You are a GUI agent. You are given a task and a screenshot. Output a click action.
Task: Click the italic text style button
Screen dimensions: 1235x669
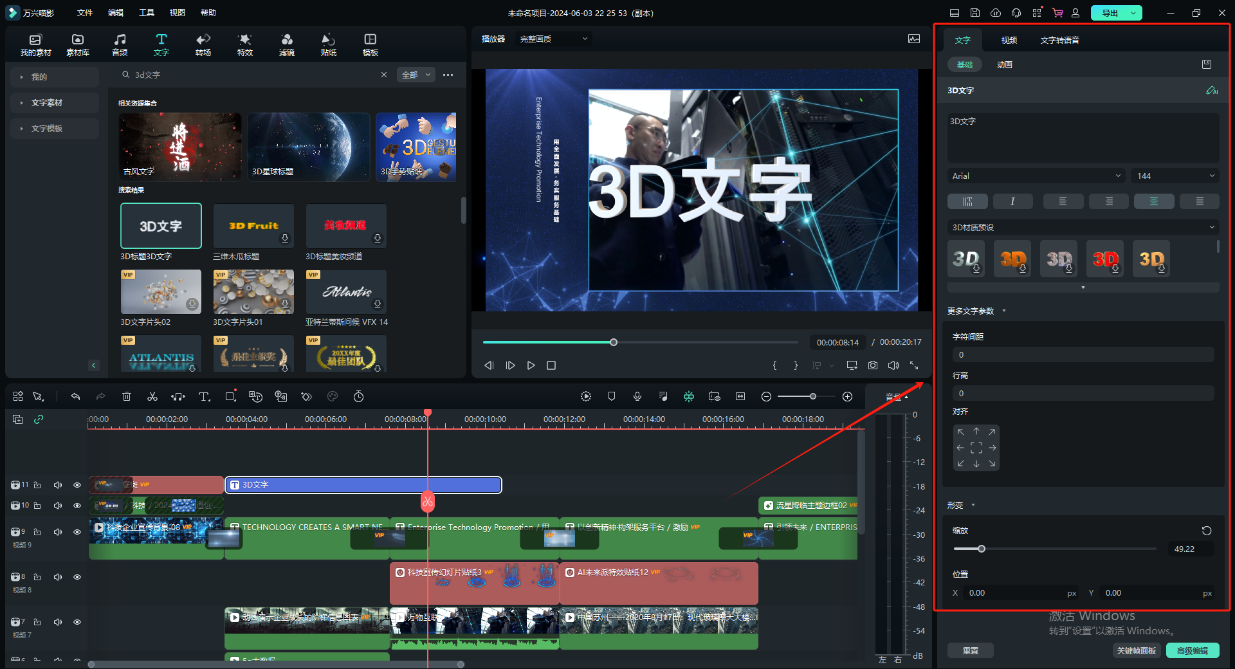tap(1012, 201)
